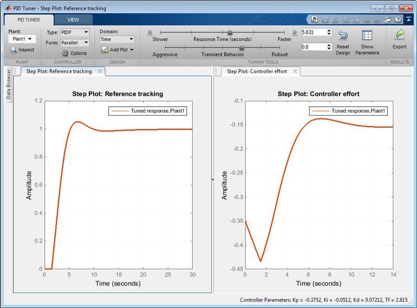The width and height of the screenshot is (417, 308).
Task: Click the response time value field showing 5.631
Action: pyautogui.click(x=315, y=32)
